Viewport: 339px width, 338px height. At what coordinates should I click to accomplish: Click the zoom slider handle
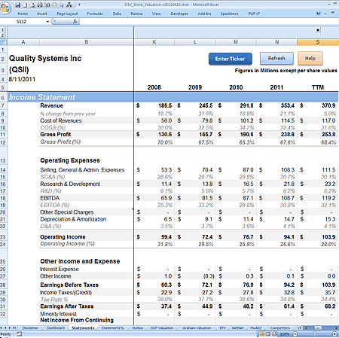coord(315,334)
